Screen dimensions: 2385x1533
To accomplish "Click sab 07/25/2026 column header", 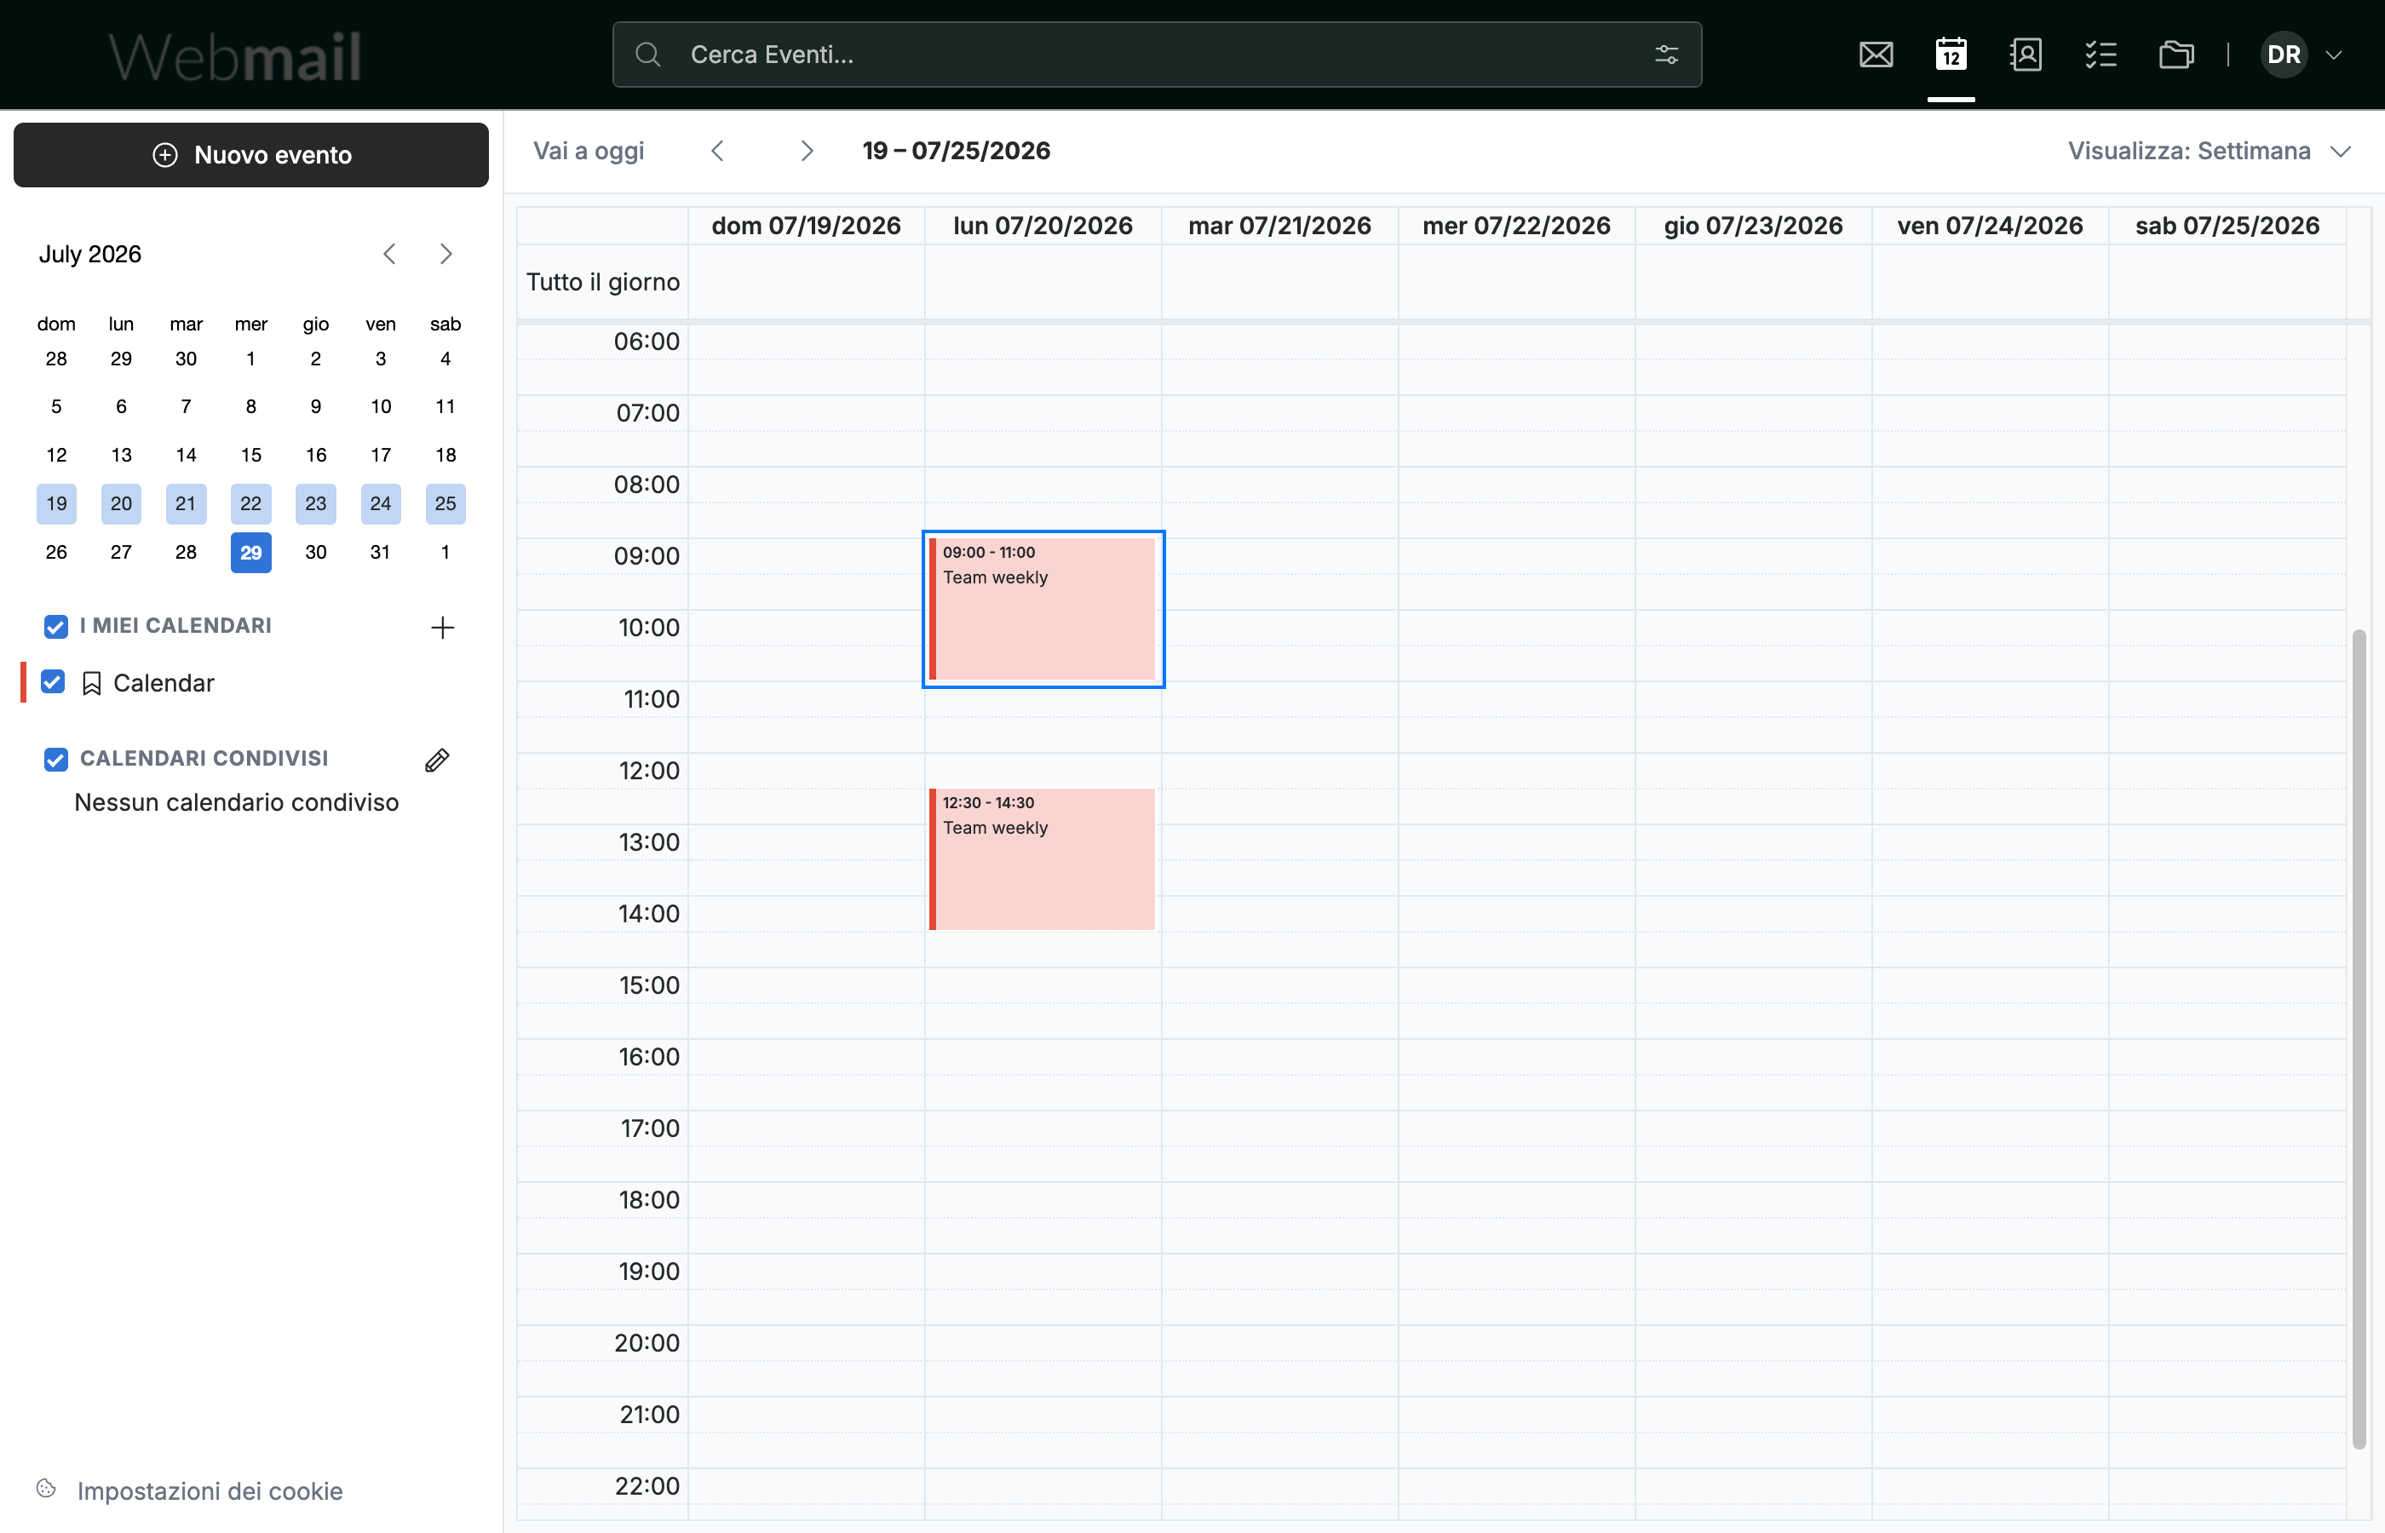I will [x=2227, y=226].
